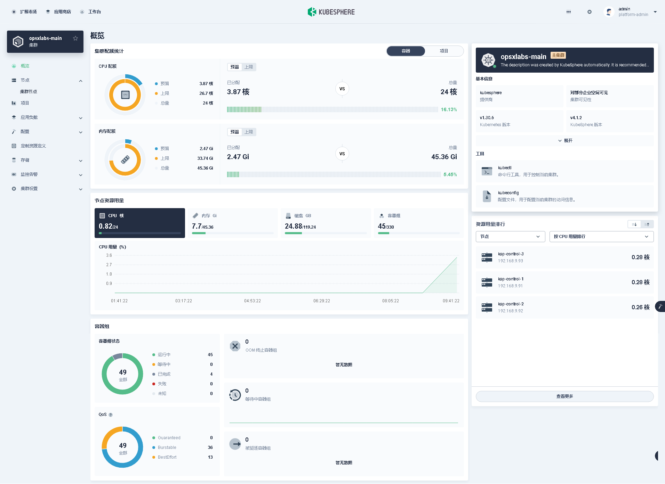
Task: Go to 工作台 menu
Action: 94,12
